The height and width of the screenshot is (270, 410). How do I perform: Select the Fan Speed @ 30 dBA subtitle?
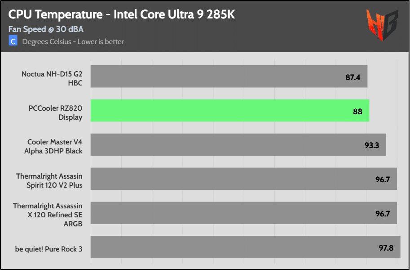(x=46, y=29)
